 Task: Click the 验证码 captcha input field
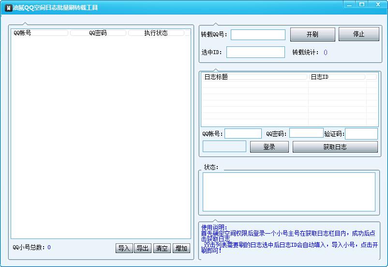[x=361, y=134]
